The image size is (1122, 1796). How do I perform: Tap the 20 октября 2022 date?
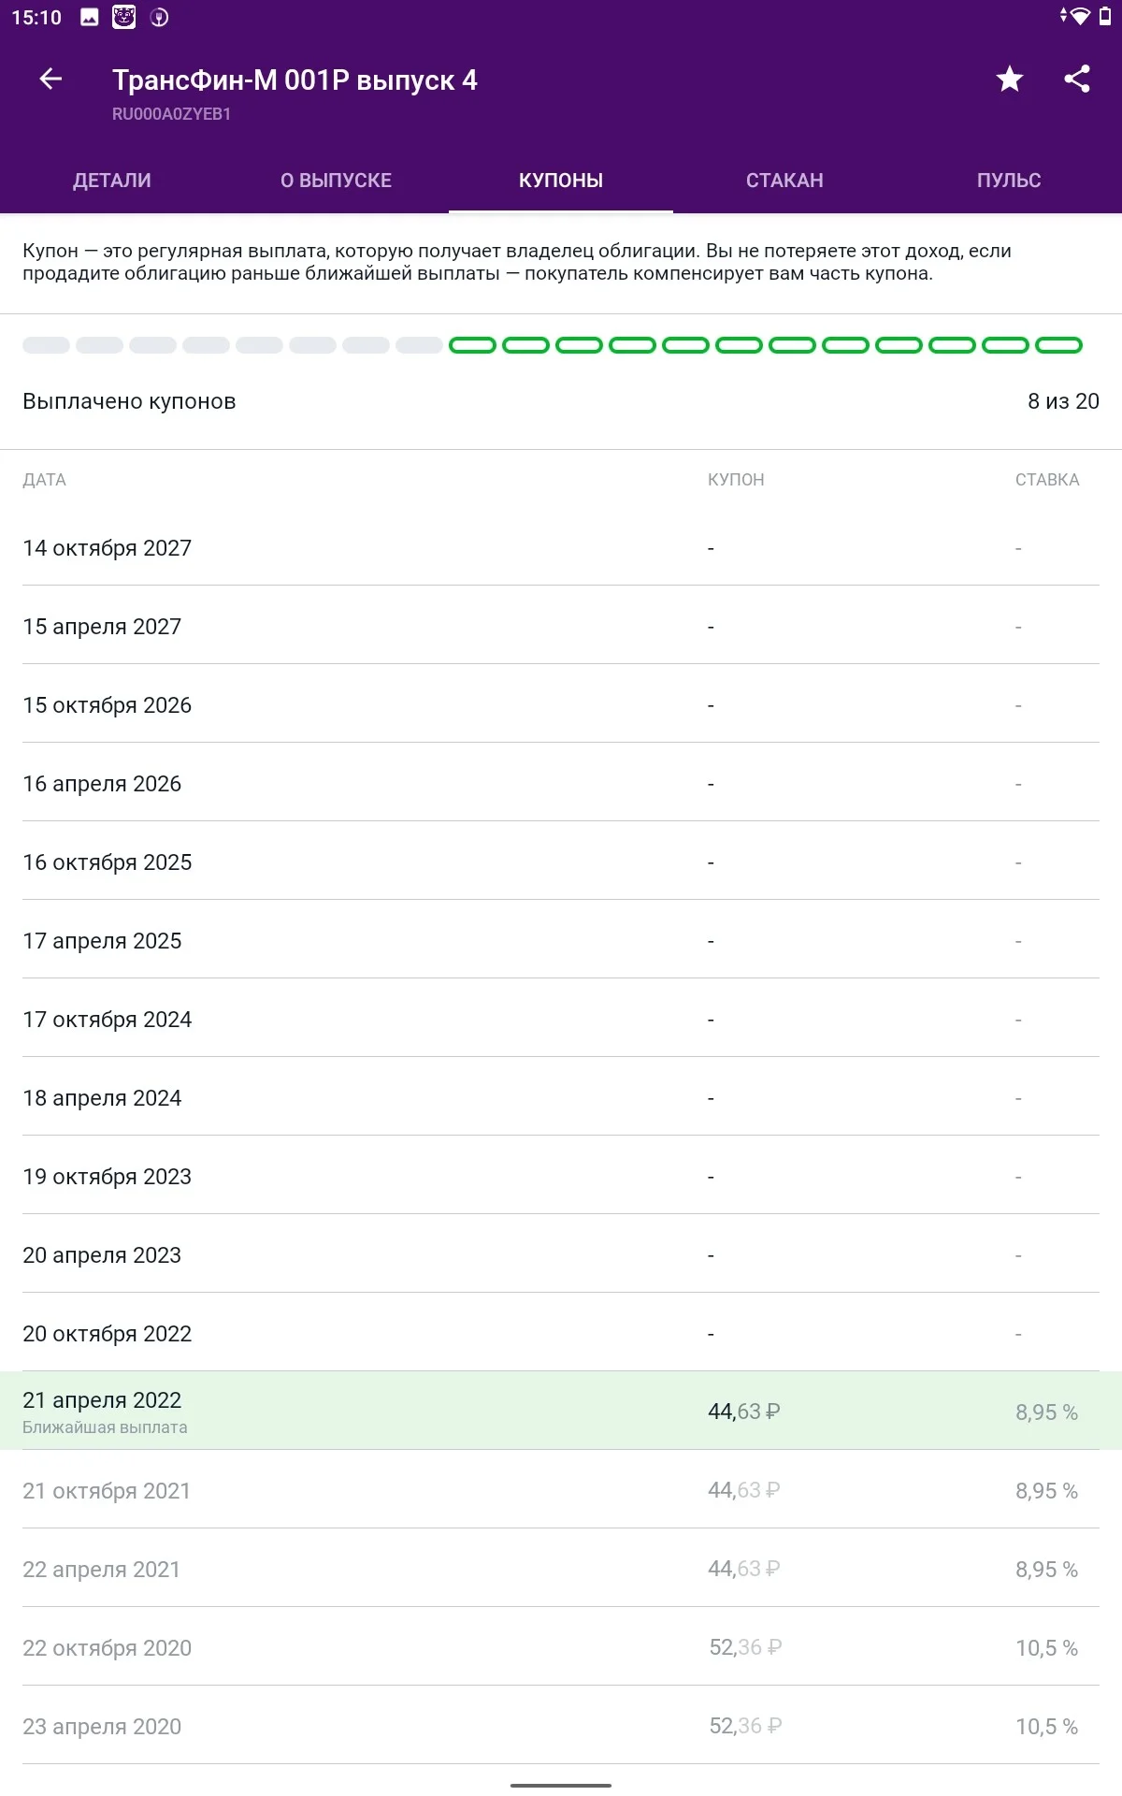click(107, 1334)
